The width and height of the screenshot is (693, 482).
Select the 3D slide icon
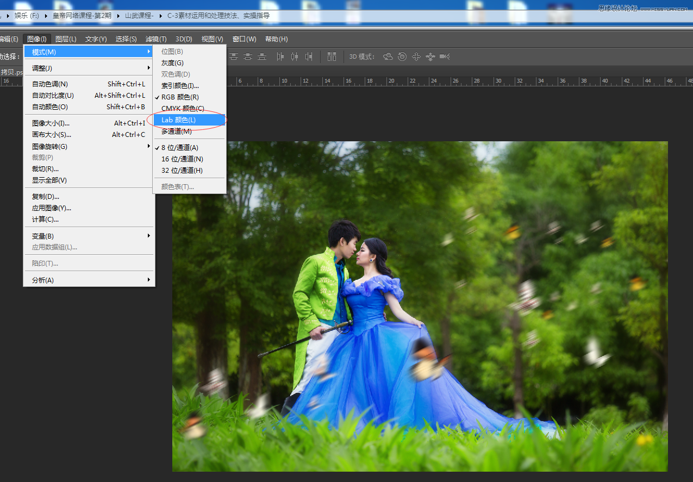(x=430, y=57)
